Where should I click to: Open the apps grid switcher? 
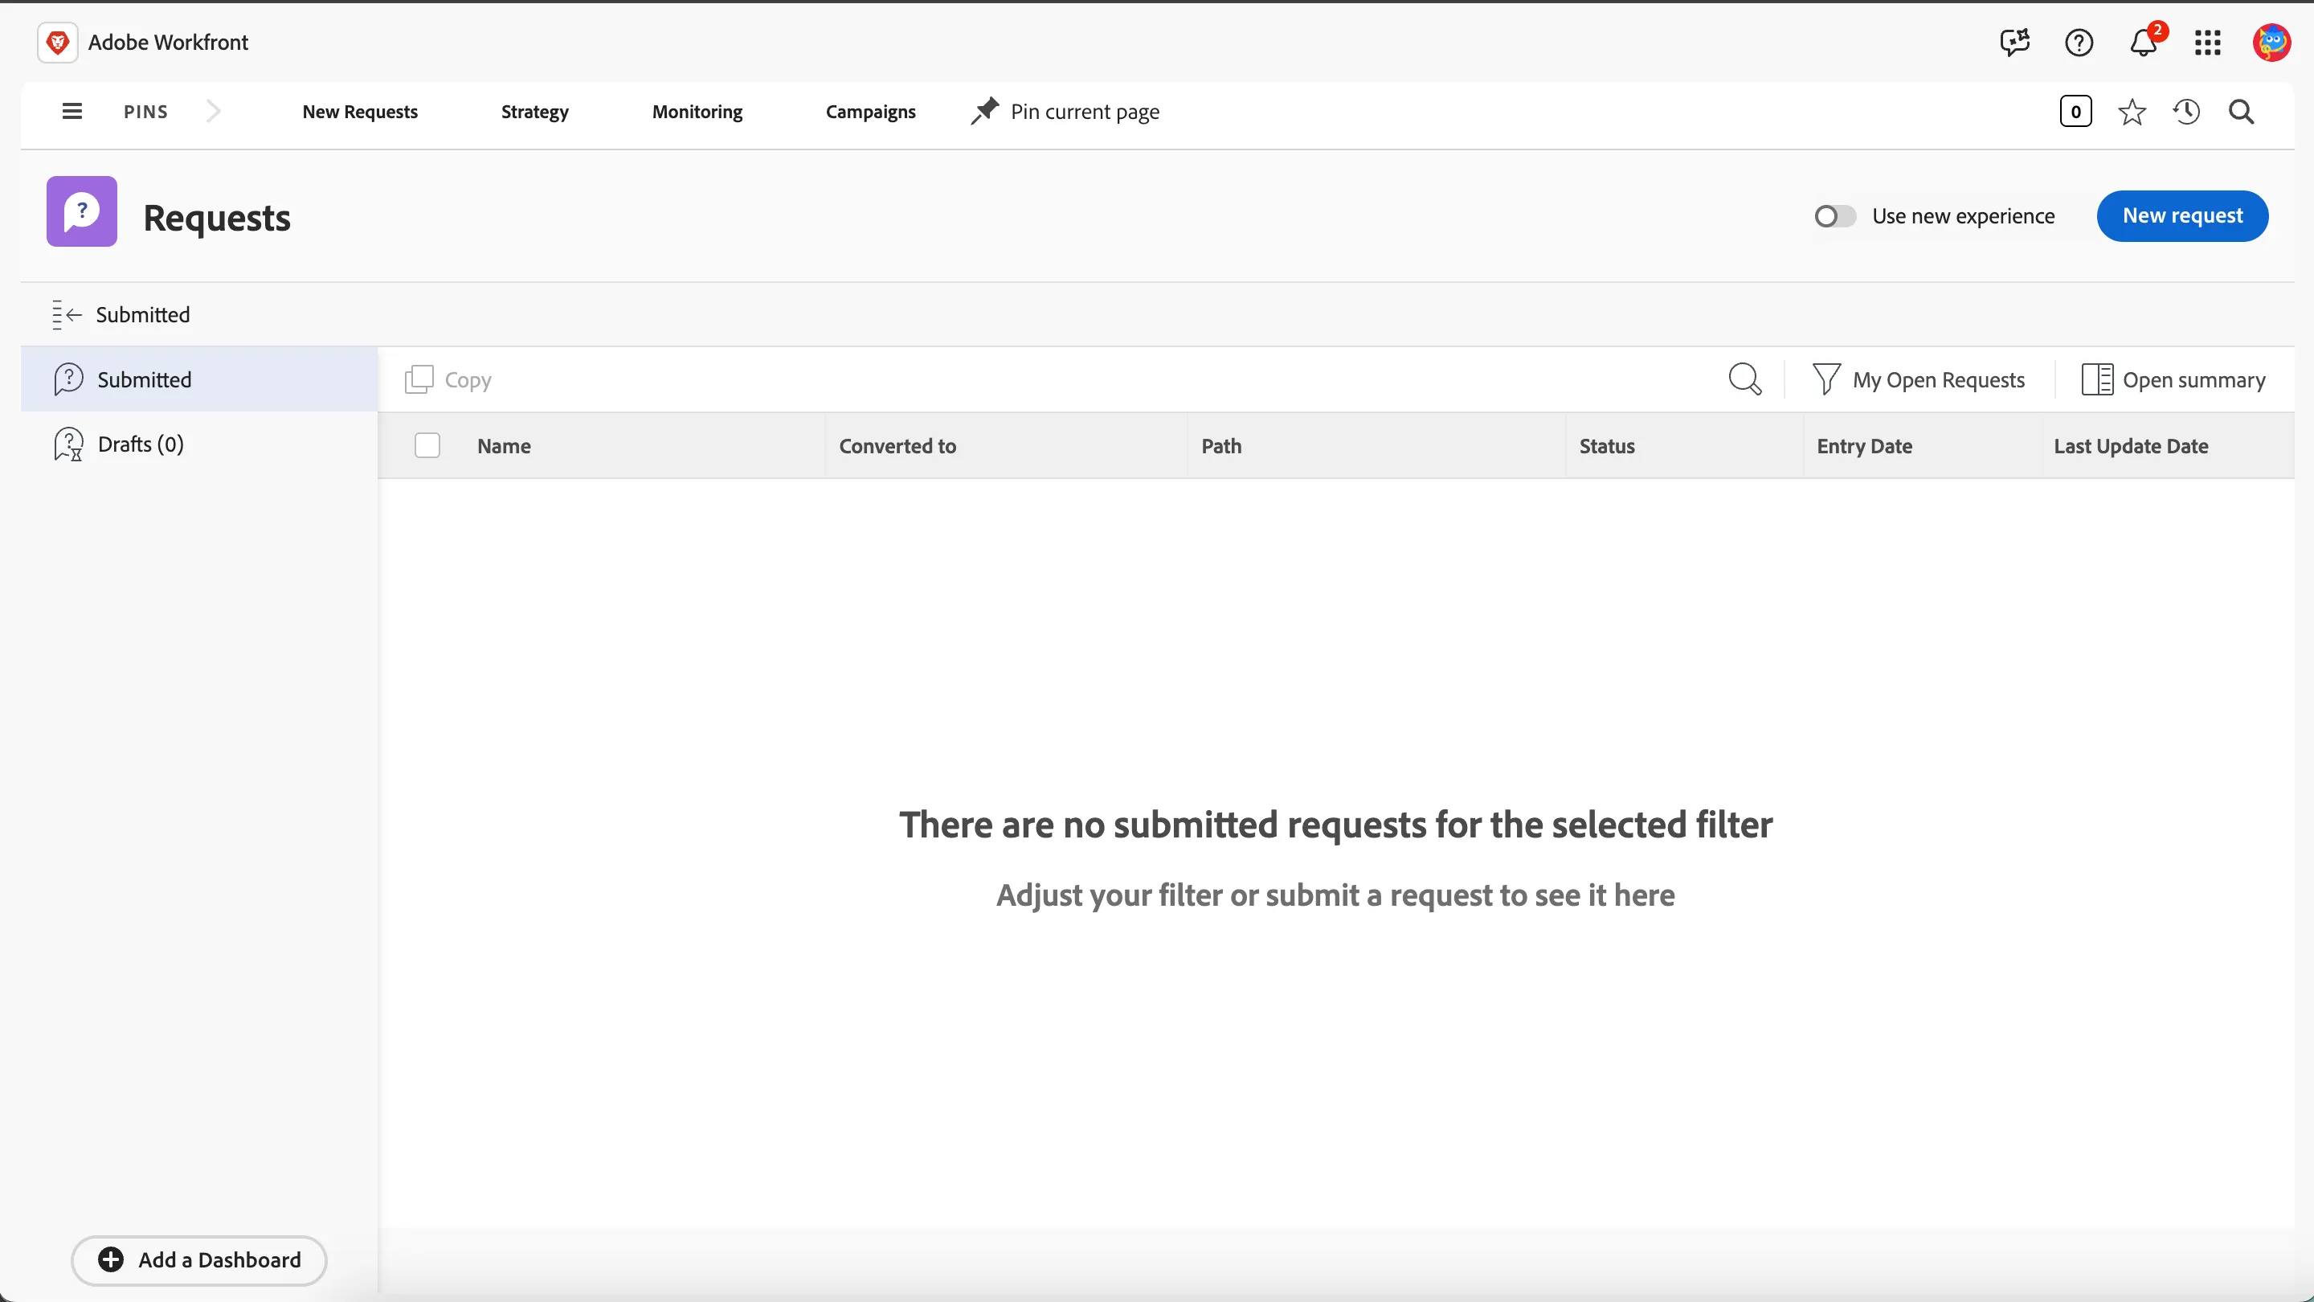pyautogui.click(x=2207, y=43)
